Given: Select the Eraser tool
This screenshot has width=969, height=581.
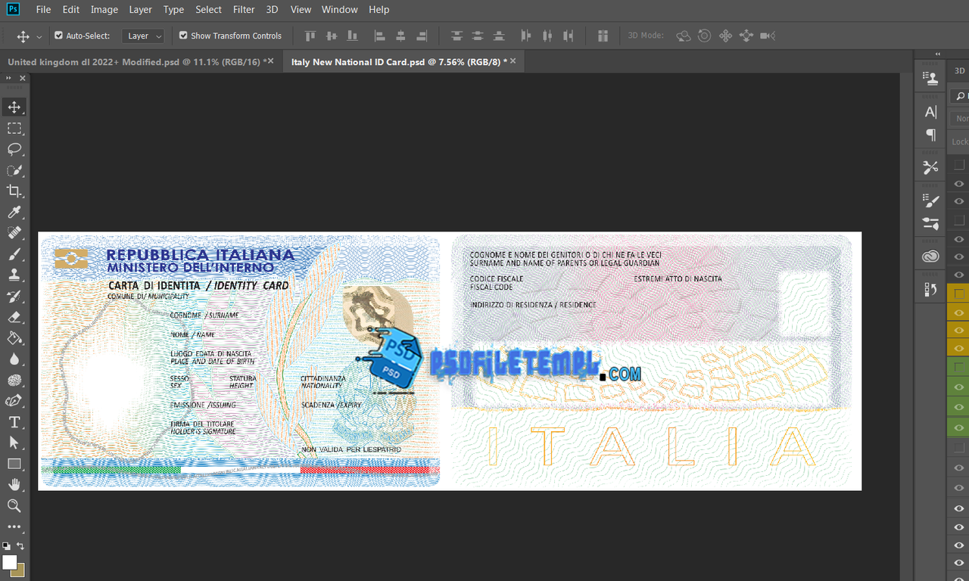Looking at the screenshot, I should pyautogui.click(x=14, y=317).
